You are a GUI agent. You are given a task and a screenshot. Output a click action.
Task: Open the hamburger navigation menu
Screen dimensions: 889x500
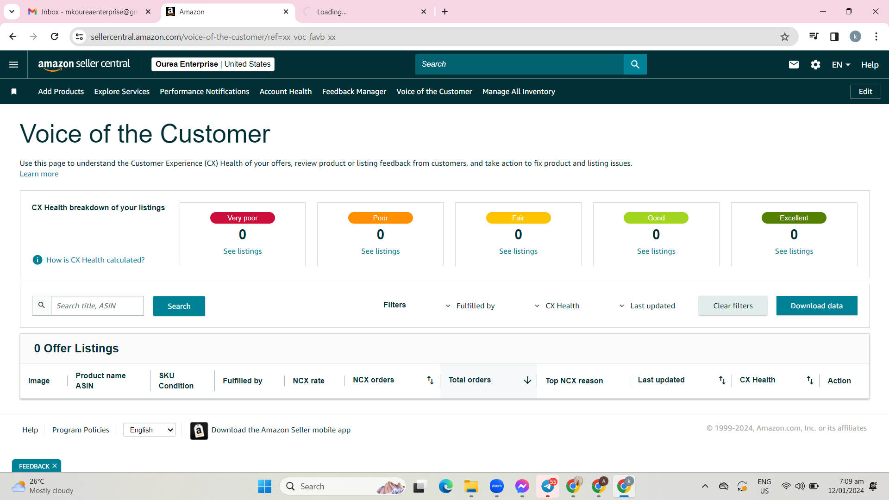tap(14, 64)
